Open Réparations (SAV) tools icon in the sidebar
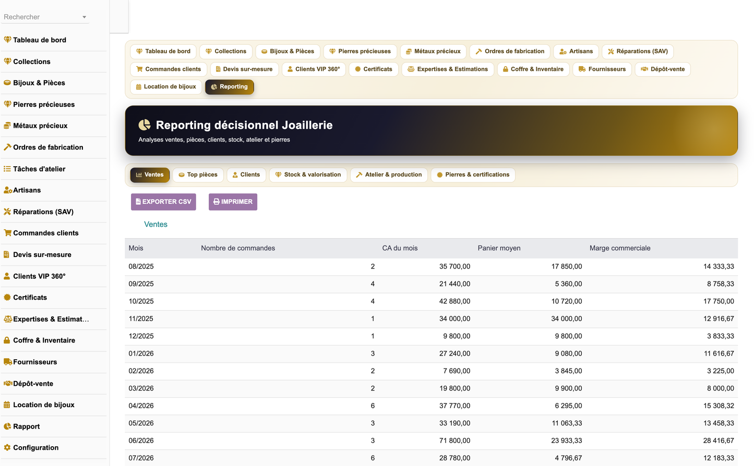Viewport: 754px width, 466px height. point(7,212)
